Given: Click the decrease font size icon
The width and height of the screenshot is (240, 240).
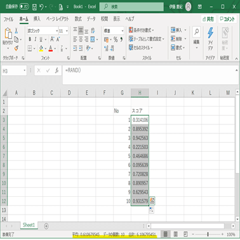Looking at the screenshot, I should (58, 39).
